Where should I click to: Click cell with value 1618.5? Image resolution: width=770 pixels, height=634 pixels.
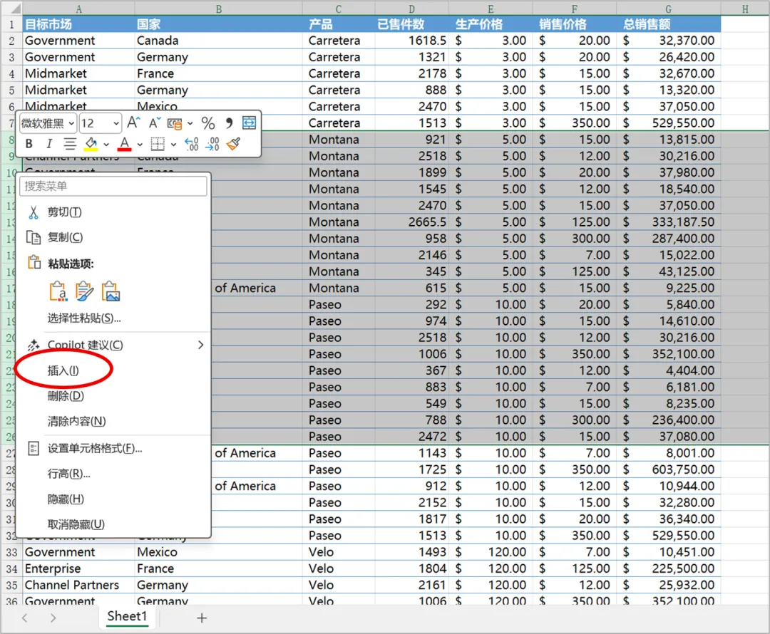411,41
